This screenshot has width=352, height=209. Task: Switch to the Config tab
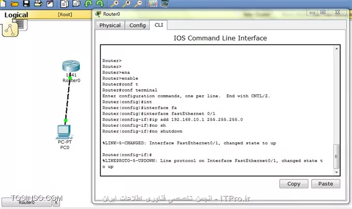[x=138, y=25]
